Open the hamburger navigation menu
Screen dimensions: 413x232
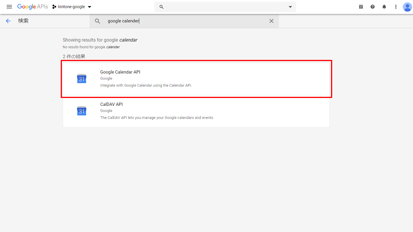click(9, 7)
